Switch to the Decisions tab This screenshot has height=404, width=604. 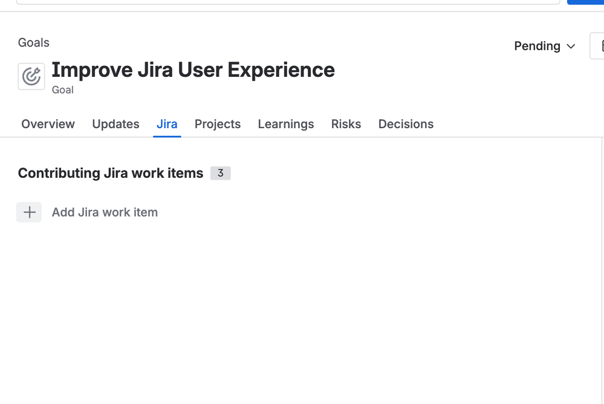tap(406, 124)
